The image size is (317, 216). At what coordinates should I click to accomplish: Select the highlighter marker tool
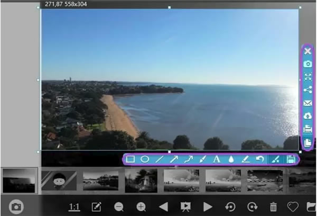[246, 159]
